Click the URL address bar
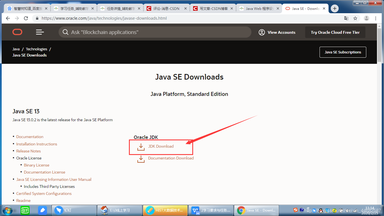The width and height of the screenshot is (384, 216). (x=186, y=18)
